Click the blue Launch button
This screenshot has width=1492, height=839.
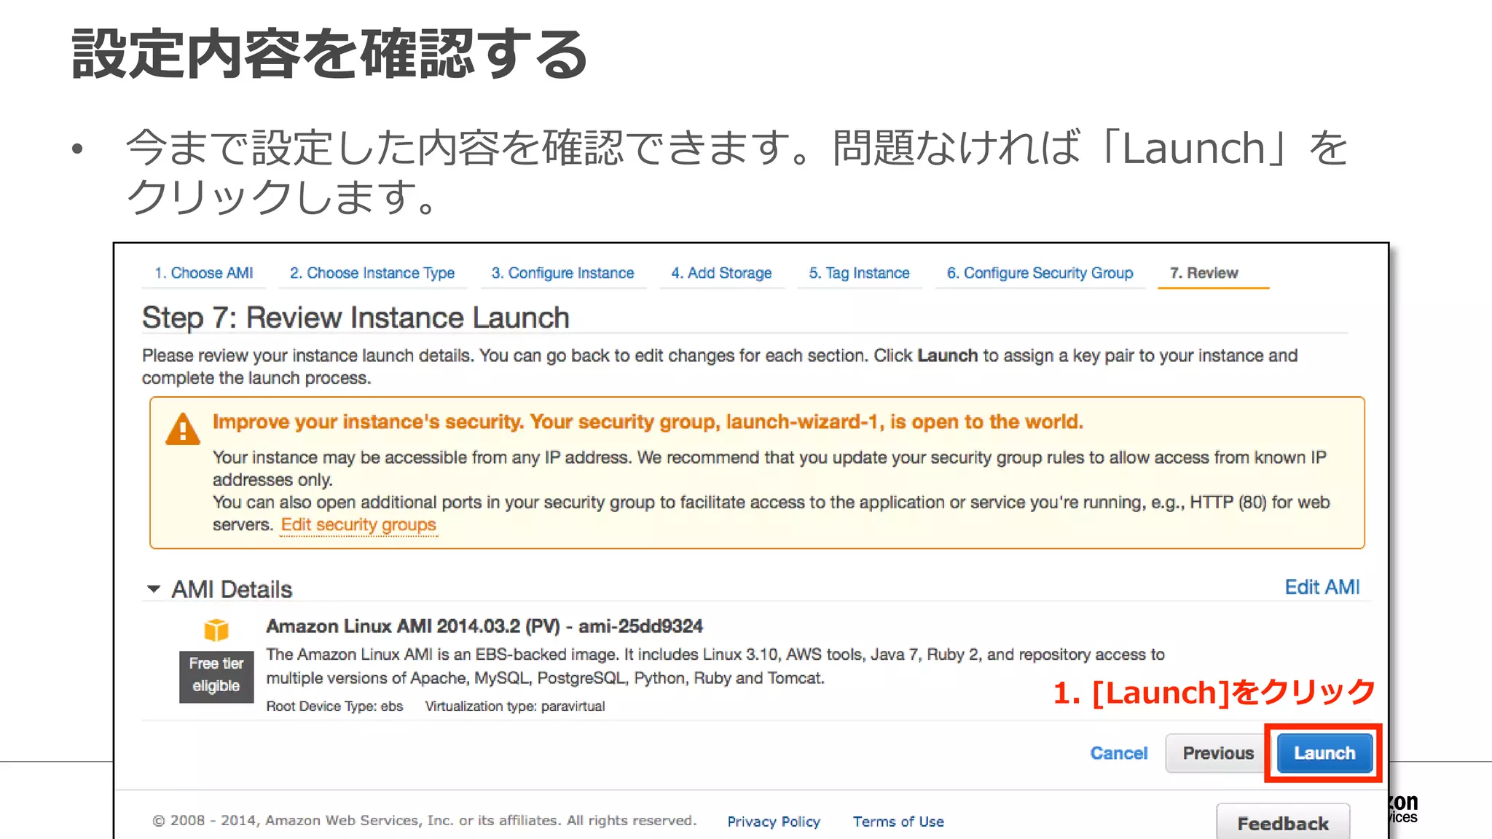click(1324, 753)
